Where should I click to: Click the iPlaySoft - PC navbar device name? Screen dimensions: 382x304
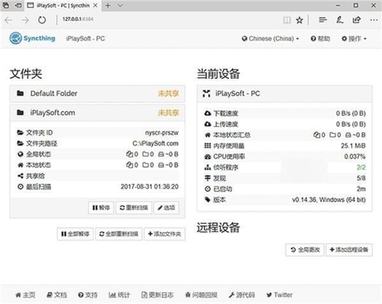click(x=86, y=39)
